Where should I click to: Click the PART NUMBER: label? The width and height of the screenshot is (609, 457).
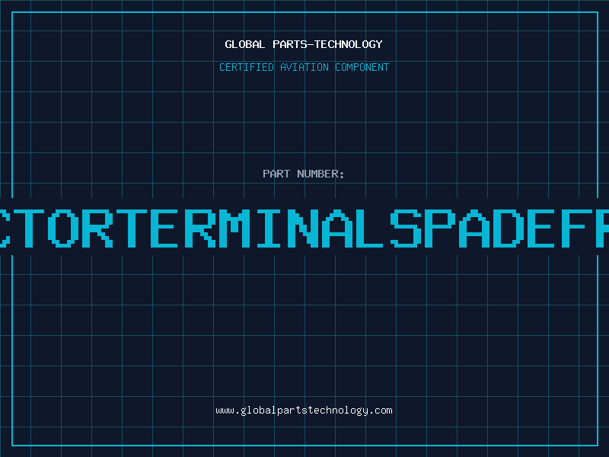click(304, 174)
